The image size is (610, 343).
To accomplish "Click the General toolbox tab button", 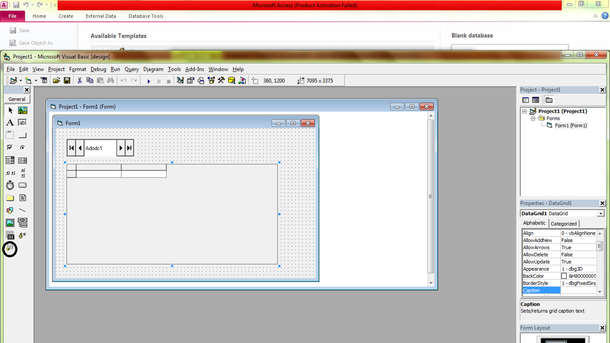I will (17, 99).
